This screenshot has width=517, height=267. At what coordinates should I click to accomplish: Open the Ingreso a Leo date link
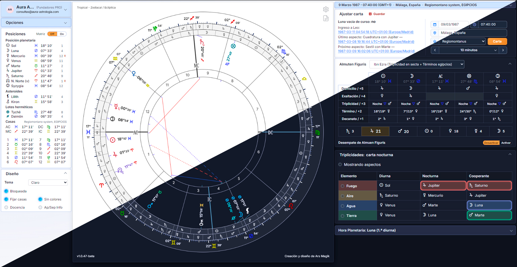375,32
